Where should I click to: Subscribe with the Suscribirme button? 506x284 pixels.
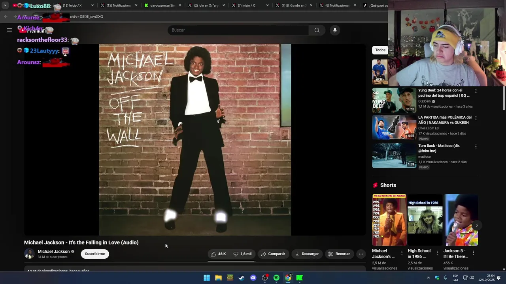(95, 254)
